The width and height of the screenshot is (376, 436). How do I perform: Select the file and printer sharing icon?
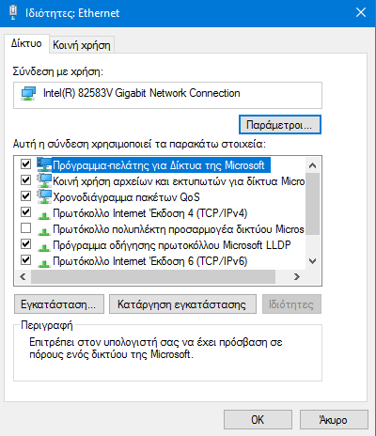click(44, 180)
